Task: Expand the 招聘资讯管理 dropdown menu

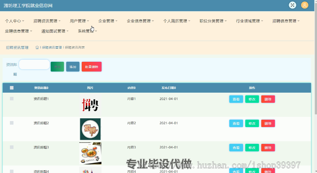Action: point(47,21)
